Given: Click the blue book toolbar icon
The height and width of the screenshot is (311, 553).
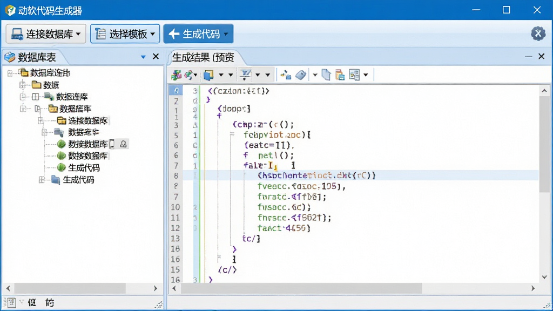Looking at the screenshot, I should (x=208, y=75).
